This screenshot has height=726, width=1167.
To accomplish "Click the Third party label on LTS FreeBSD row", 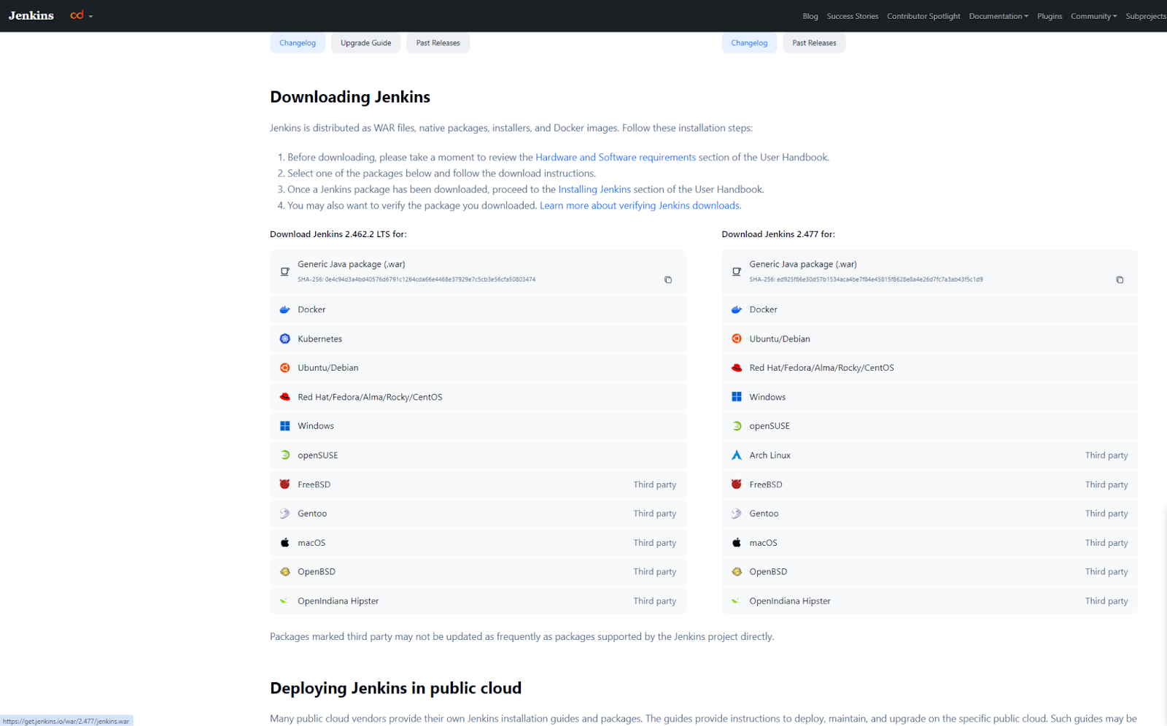I will pos(655,484).
